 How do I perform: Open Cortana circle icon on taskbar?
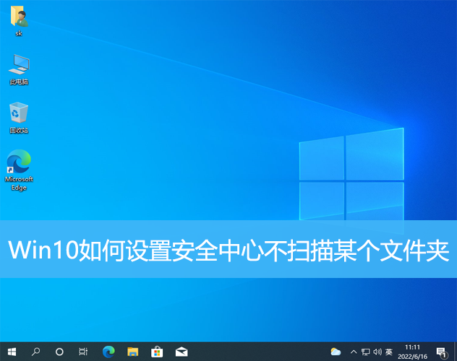tap(59, 352)
